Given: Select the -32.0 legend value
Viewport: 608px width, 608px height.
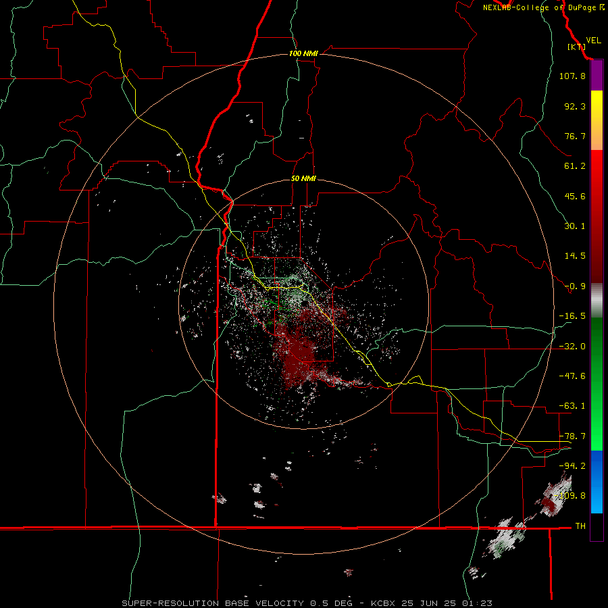Looking at the screenshot, I should pos(572,347).
